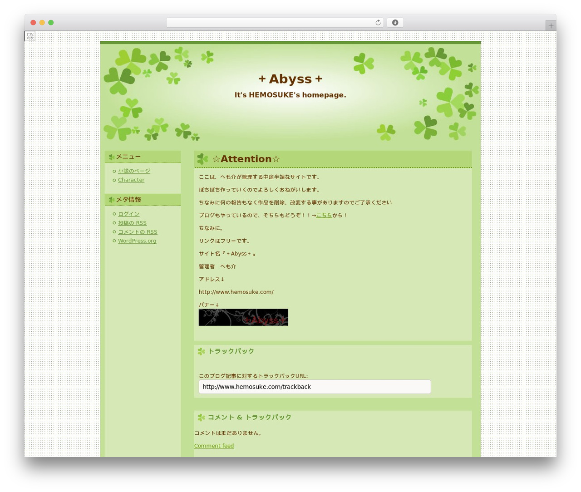Click the + Abyss + site title
The width and height of the screenshot is (581, 492).
coord(290,79)
